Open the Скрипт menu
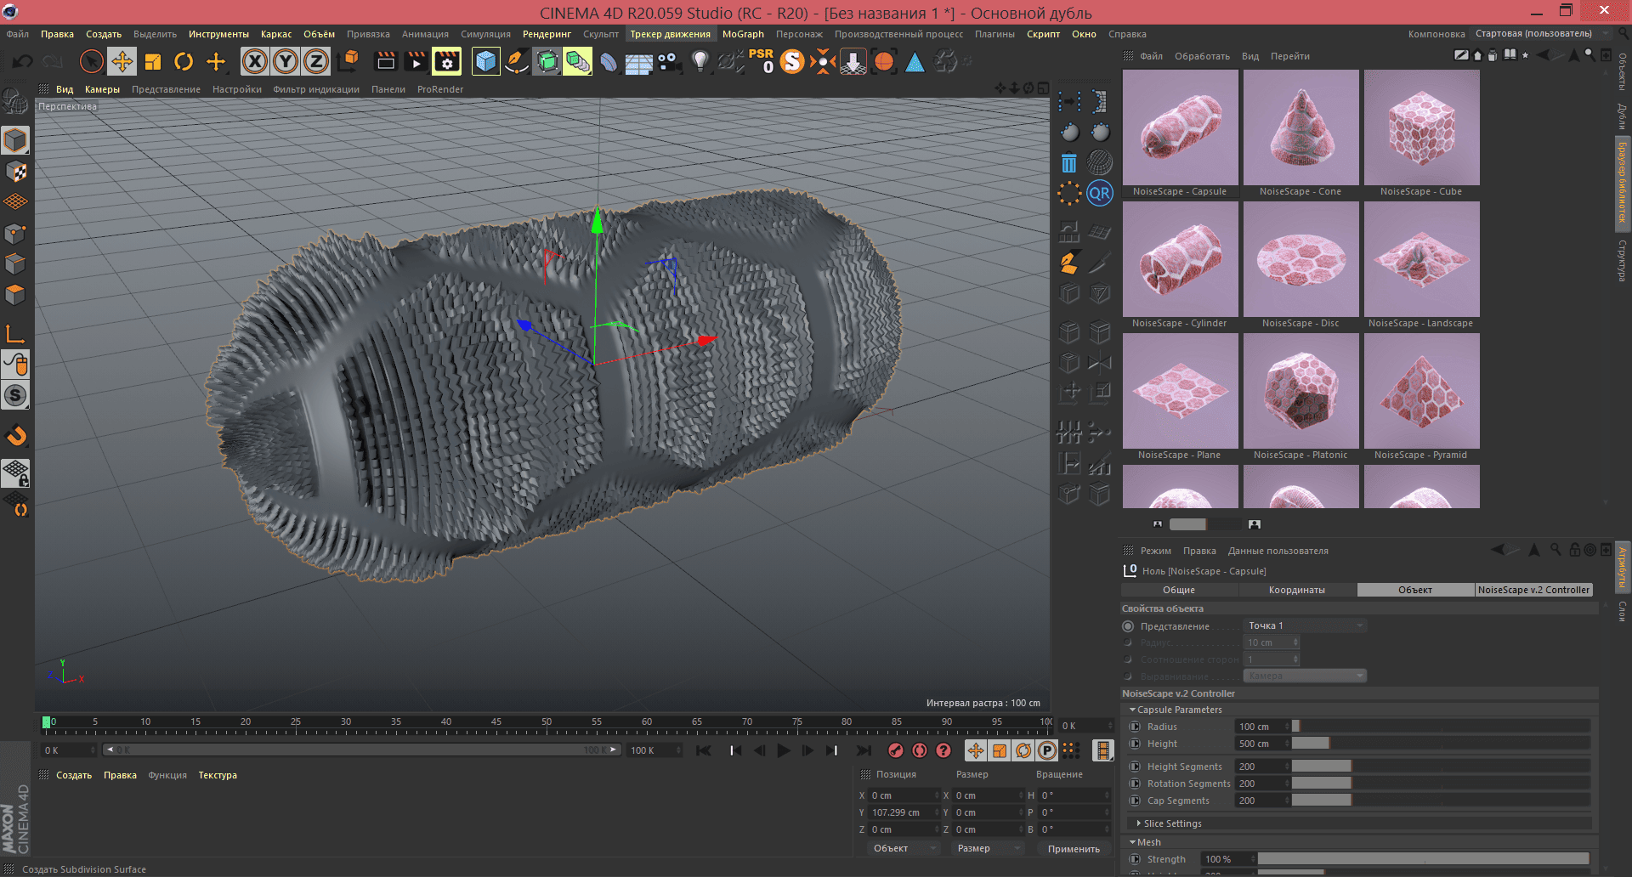This screenshot has width=1632, height=877. (x=1043, y=34)
